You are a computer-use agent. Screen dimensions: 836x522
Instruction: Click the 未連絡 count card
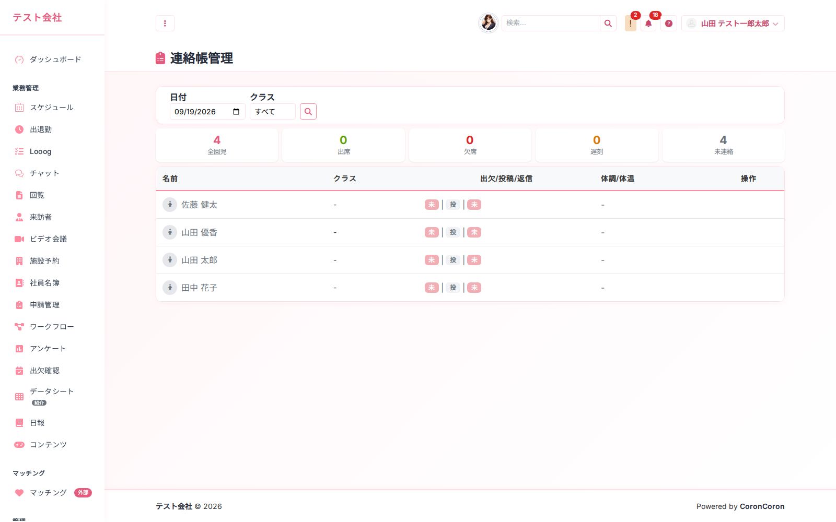point(723,145)
